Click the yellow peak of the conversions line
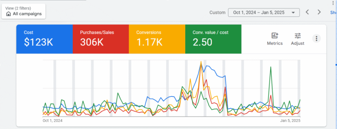The image size is (337, 129). click(x=201, y=62)
